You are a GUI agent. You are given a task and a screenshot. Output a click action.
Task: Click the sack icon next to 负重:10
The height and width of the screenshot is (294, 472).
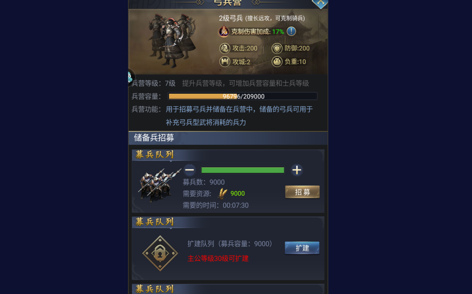click(x=277, y=62)
